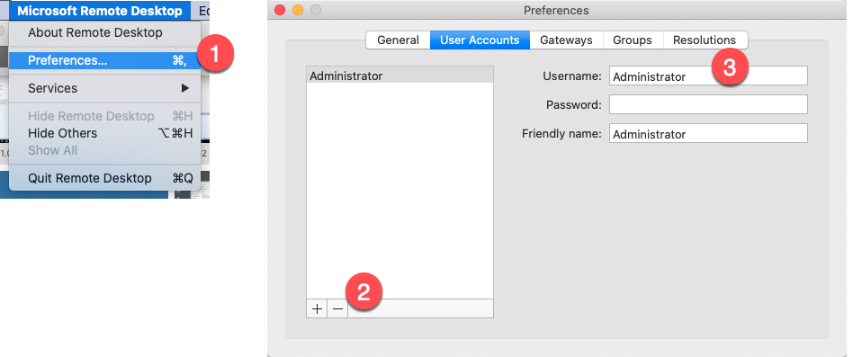Open the Groups tab
Image resolution: width=853 pixels, height=357 pixels.
click(x=633, y=40)
